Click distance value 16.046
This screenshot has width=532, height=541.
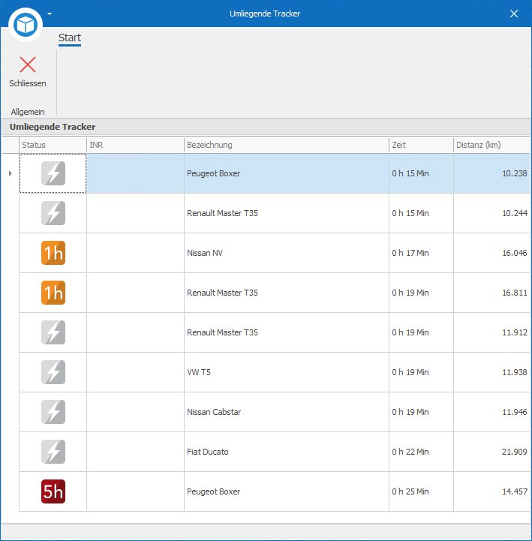[x=515, y=253]
